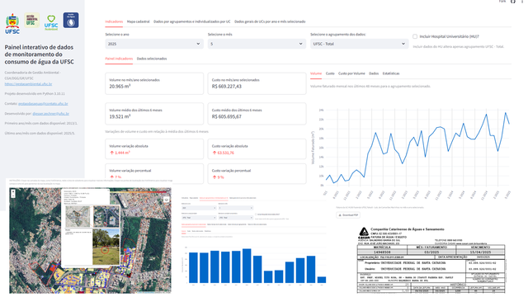Select the Painel indicadores sub-tab

click(x=119, y=59)
